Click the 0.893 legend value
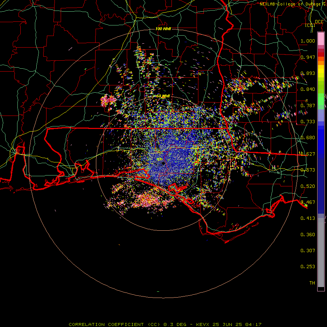Screen dimensions: 327x327 (308, 73)
